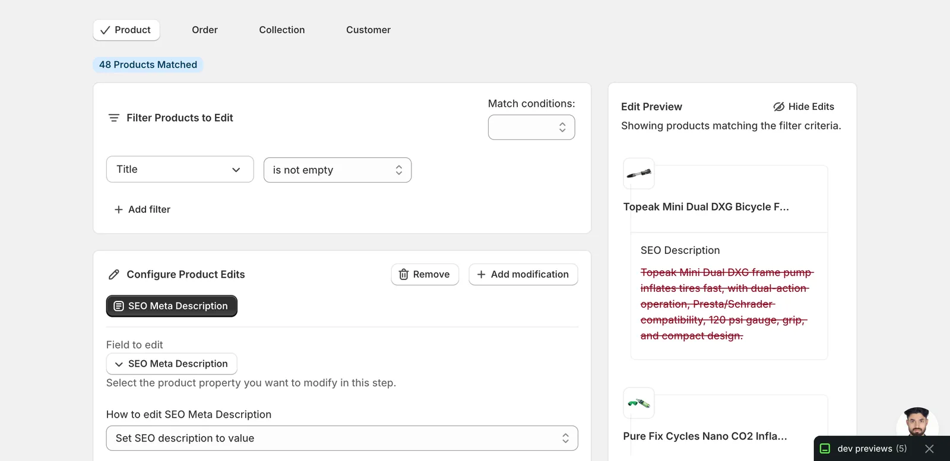Change the 'is not empty' condition dropdown
The width and height of the screenshot is (950, 461).
pyautogui.click(x=337, y=170)
